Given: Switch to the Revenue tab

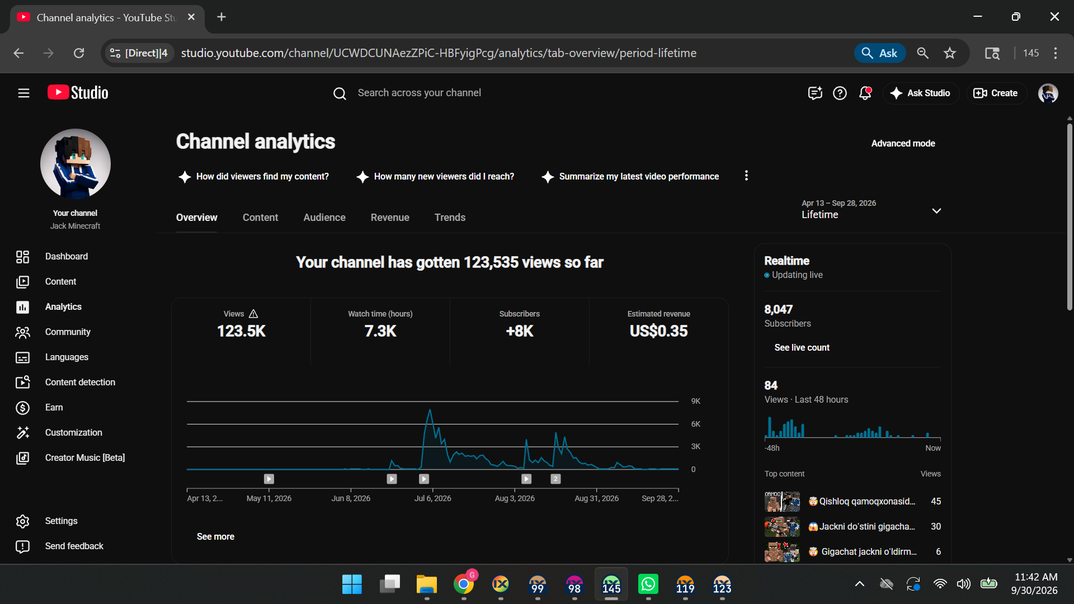Looking at the screenshot, I should click(x=390, y=218).
